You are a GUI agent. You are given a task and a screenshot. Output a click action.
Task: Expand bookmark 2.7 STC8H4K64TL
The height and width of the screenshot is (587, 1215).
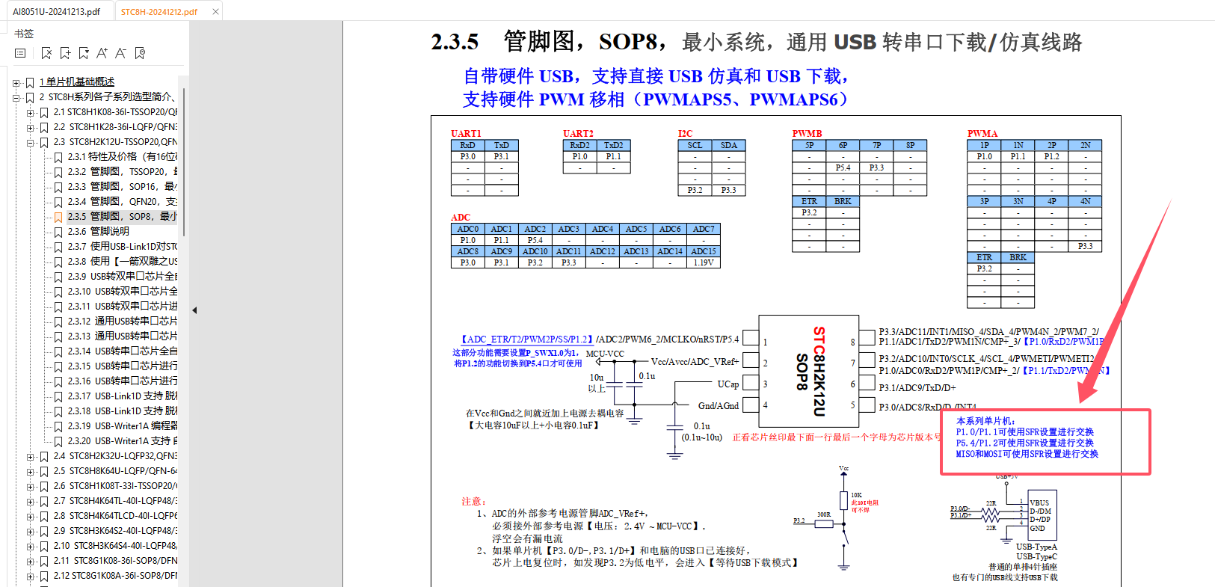(30, 501)
